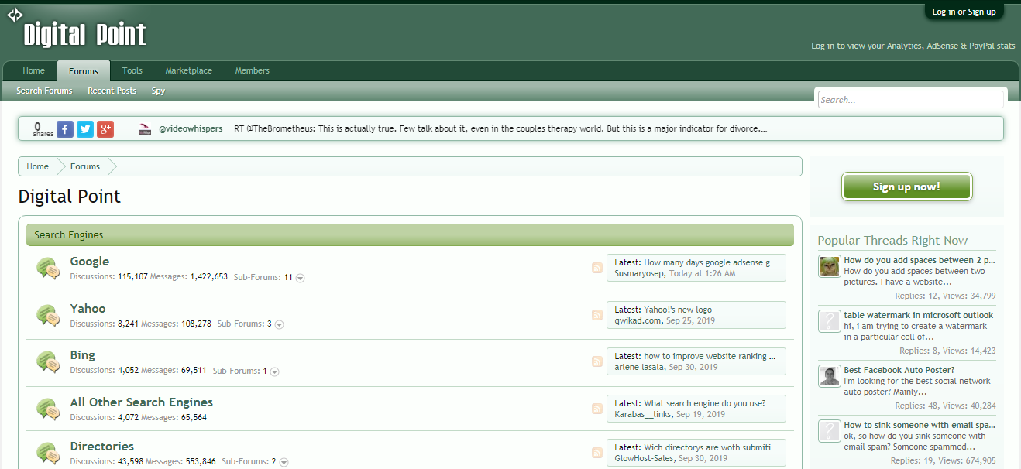
Task: Share on Facebook icon
Action: [65, 129]
